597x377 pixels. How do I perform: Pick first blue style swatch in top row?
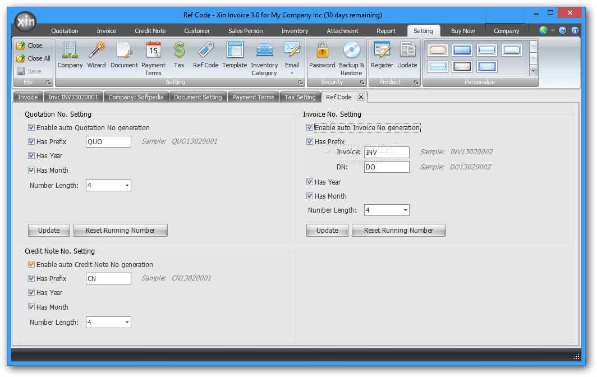click(x=462, y=50)
